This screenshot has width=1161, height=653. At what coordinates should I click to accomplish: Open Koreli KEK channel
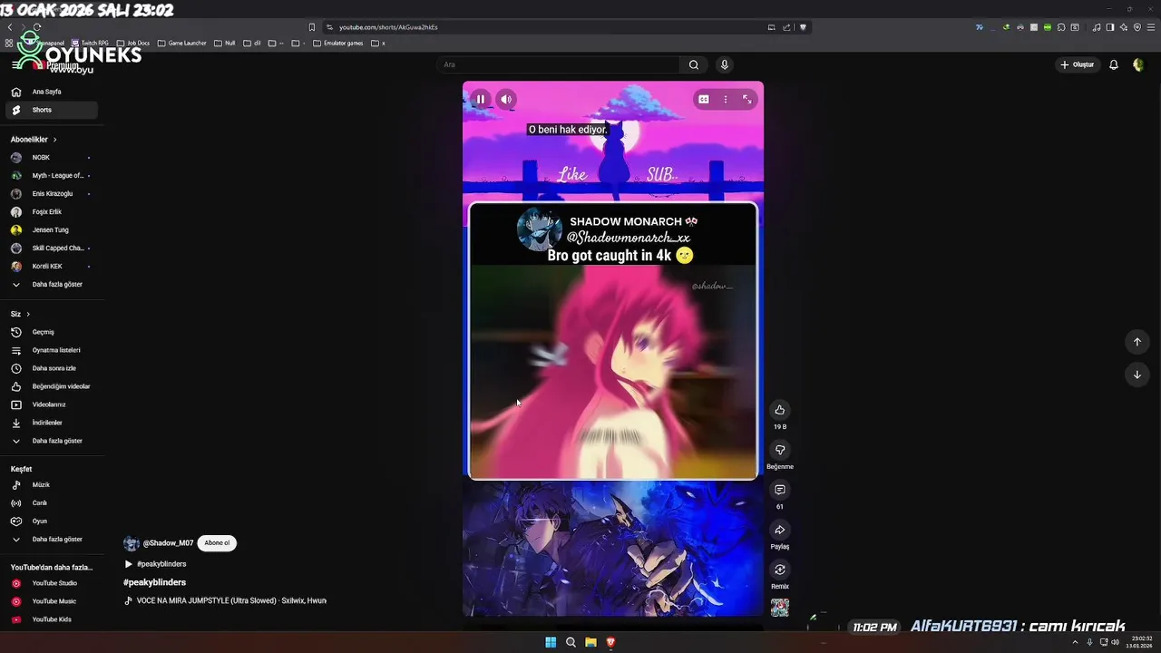[x=52, y=267]
